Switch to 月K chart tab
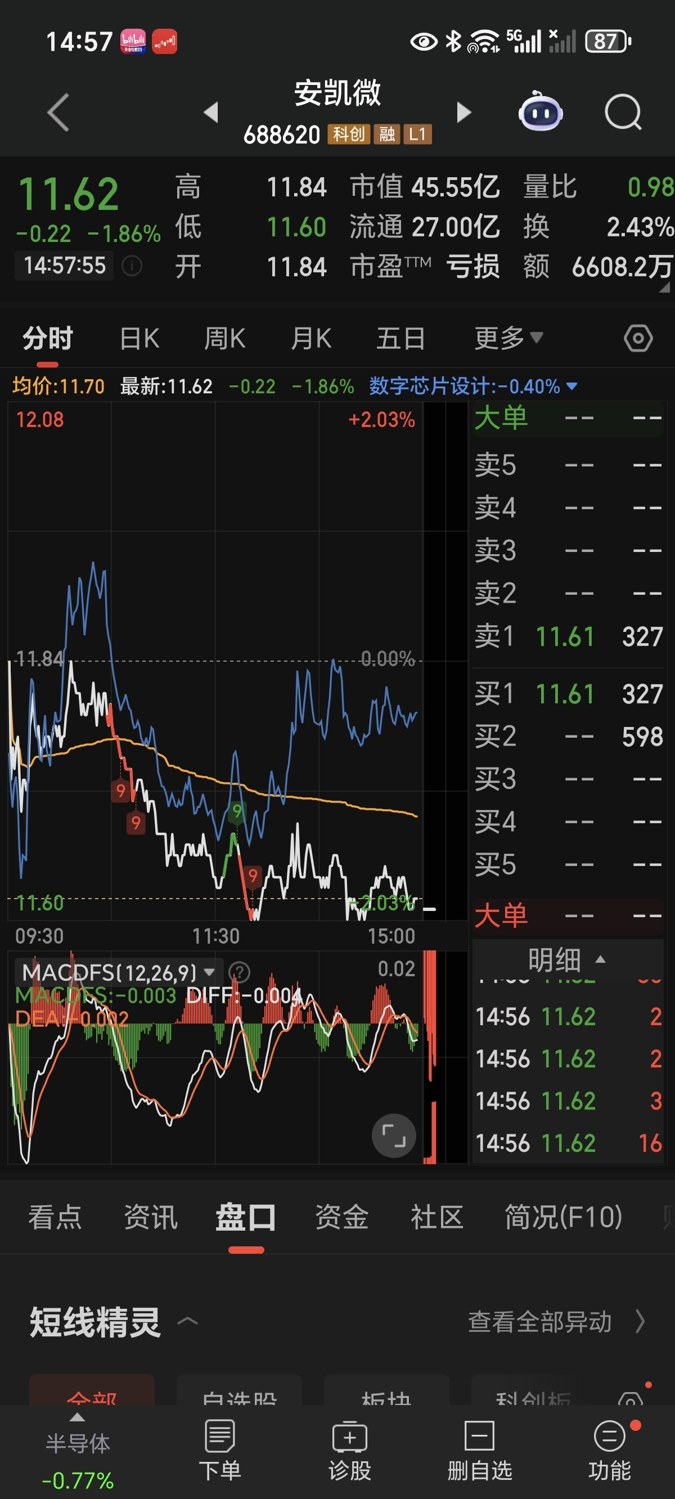This screenshot has height=1499, width=675. point(310,338)
